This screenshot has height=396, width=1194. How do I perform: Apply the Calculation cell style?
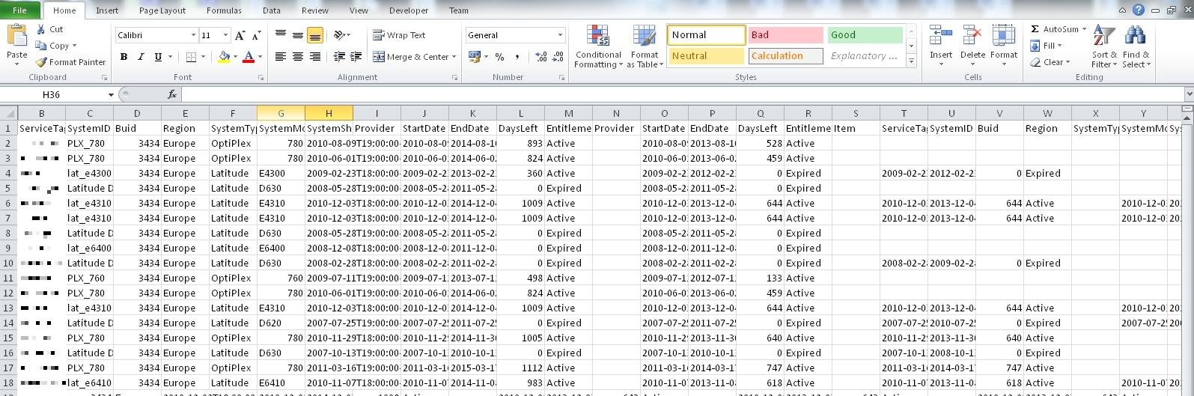(x=785, y=56)
